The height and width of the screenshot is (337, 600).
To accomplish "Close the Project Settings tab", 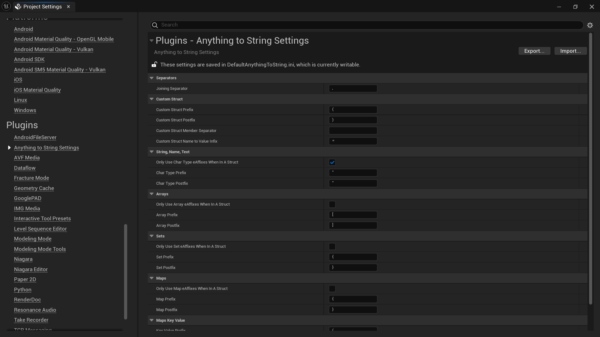I will tap(68, 7).
